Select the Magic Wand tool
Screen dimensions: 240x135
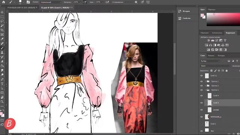(2, 25)
